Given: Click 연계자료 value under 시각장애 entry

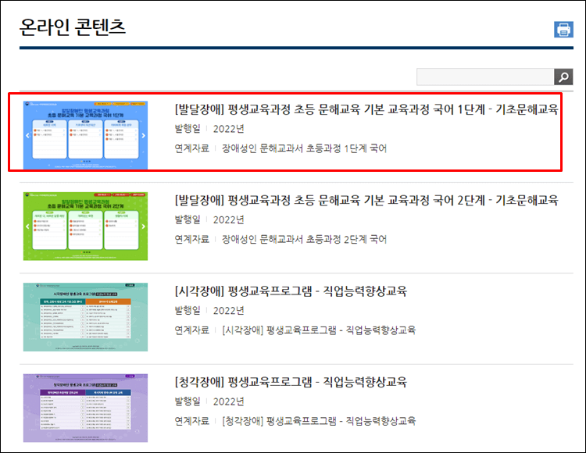Looking at the screenshot, I should pyautogui.click(x=319, y=330).
